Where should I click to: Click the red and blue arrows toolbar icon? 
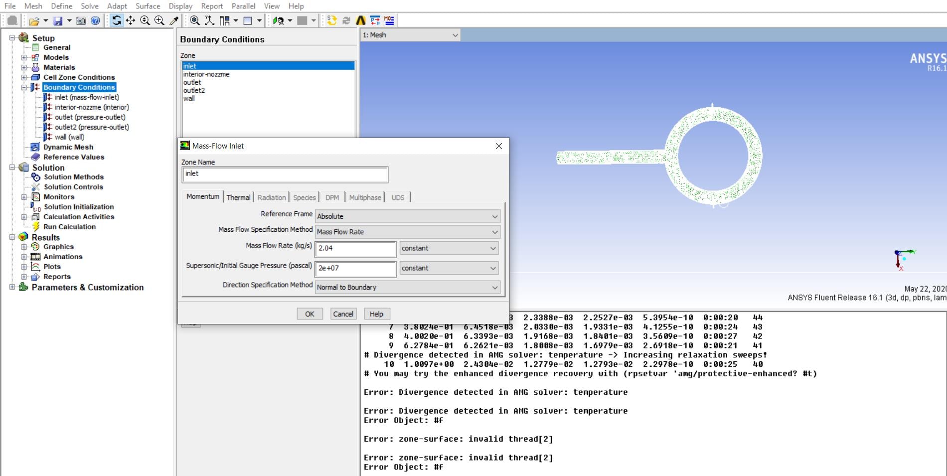(x=375, y=20)
